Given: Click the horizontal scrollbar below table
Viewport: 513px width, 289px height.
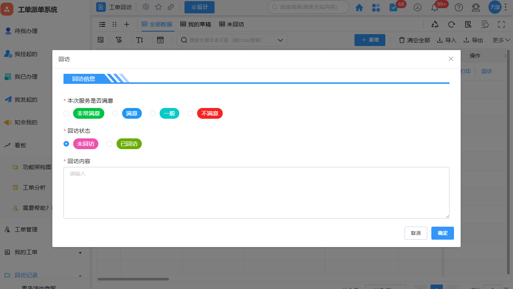Looking at the screenshot, I should tap(133, 279).
